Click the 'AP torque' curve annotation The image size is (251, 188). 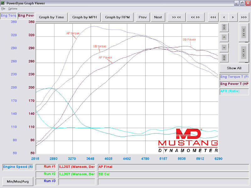tap(73, 33)
